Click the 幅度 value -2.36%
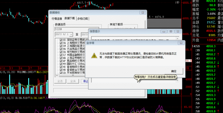The height and width of the screenshot is (113, 223). click(211, 10)
